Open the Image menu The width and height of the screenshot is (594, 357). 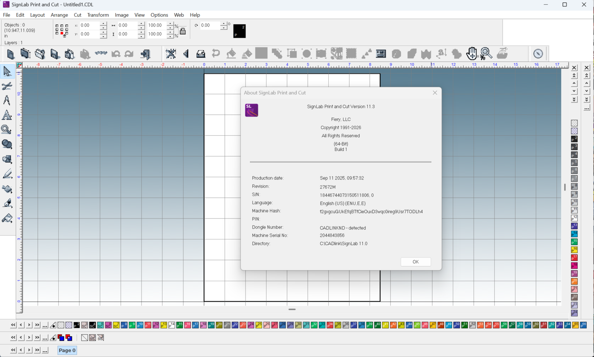122,15
